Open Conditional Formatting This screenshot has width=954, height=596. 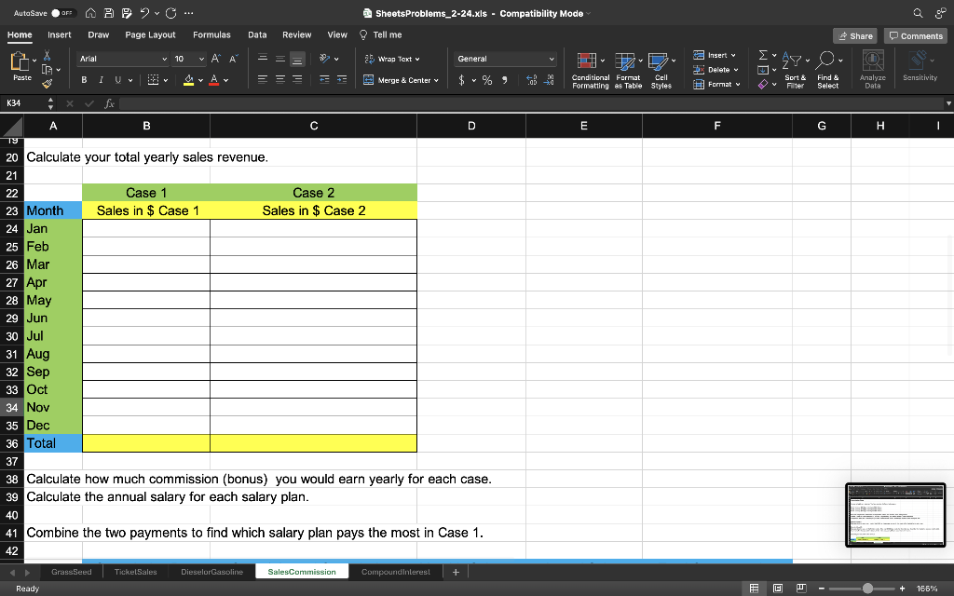(590, 69)
